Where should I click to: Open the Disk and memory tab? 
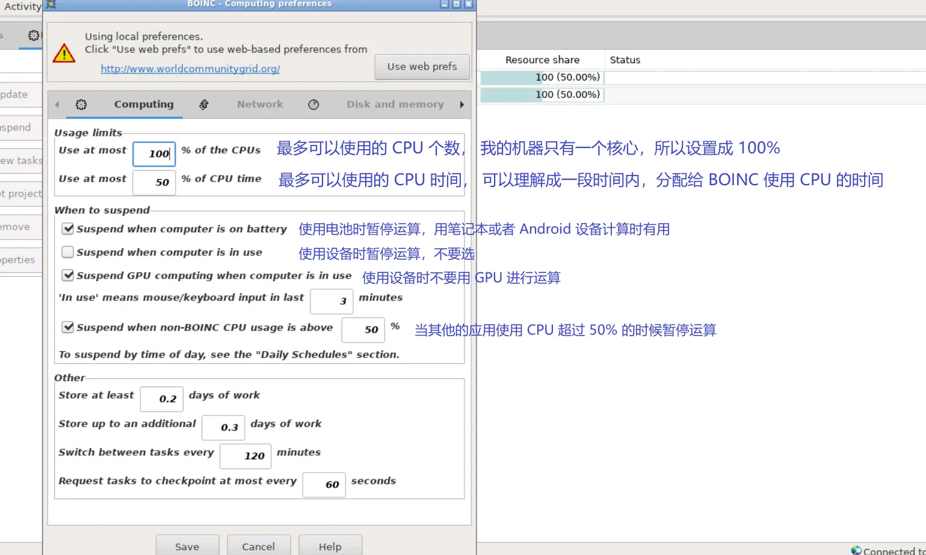coord(395,105)
